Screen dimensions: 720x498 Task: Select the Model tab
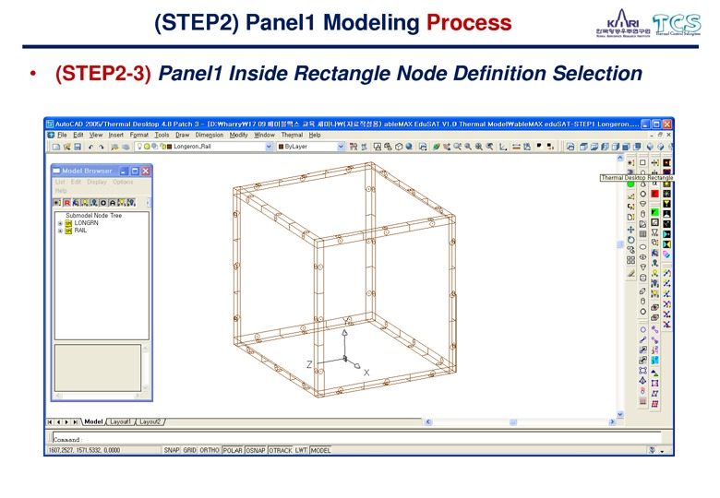pos(93,421)
